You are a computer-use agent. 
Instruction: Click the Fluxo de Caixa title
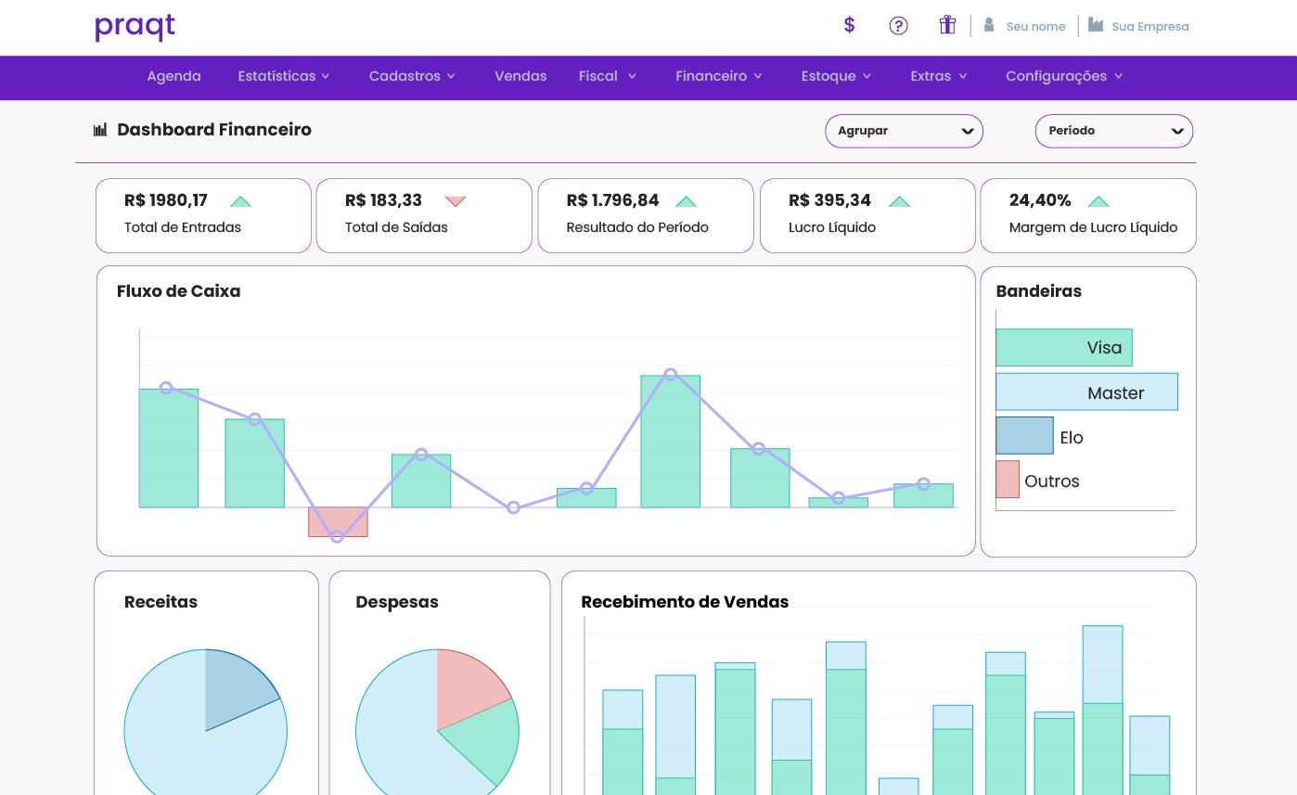178,291
